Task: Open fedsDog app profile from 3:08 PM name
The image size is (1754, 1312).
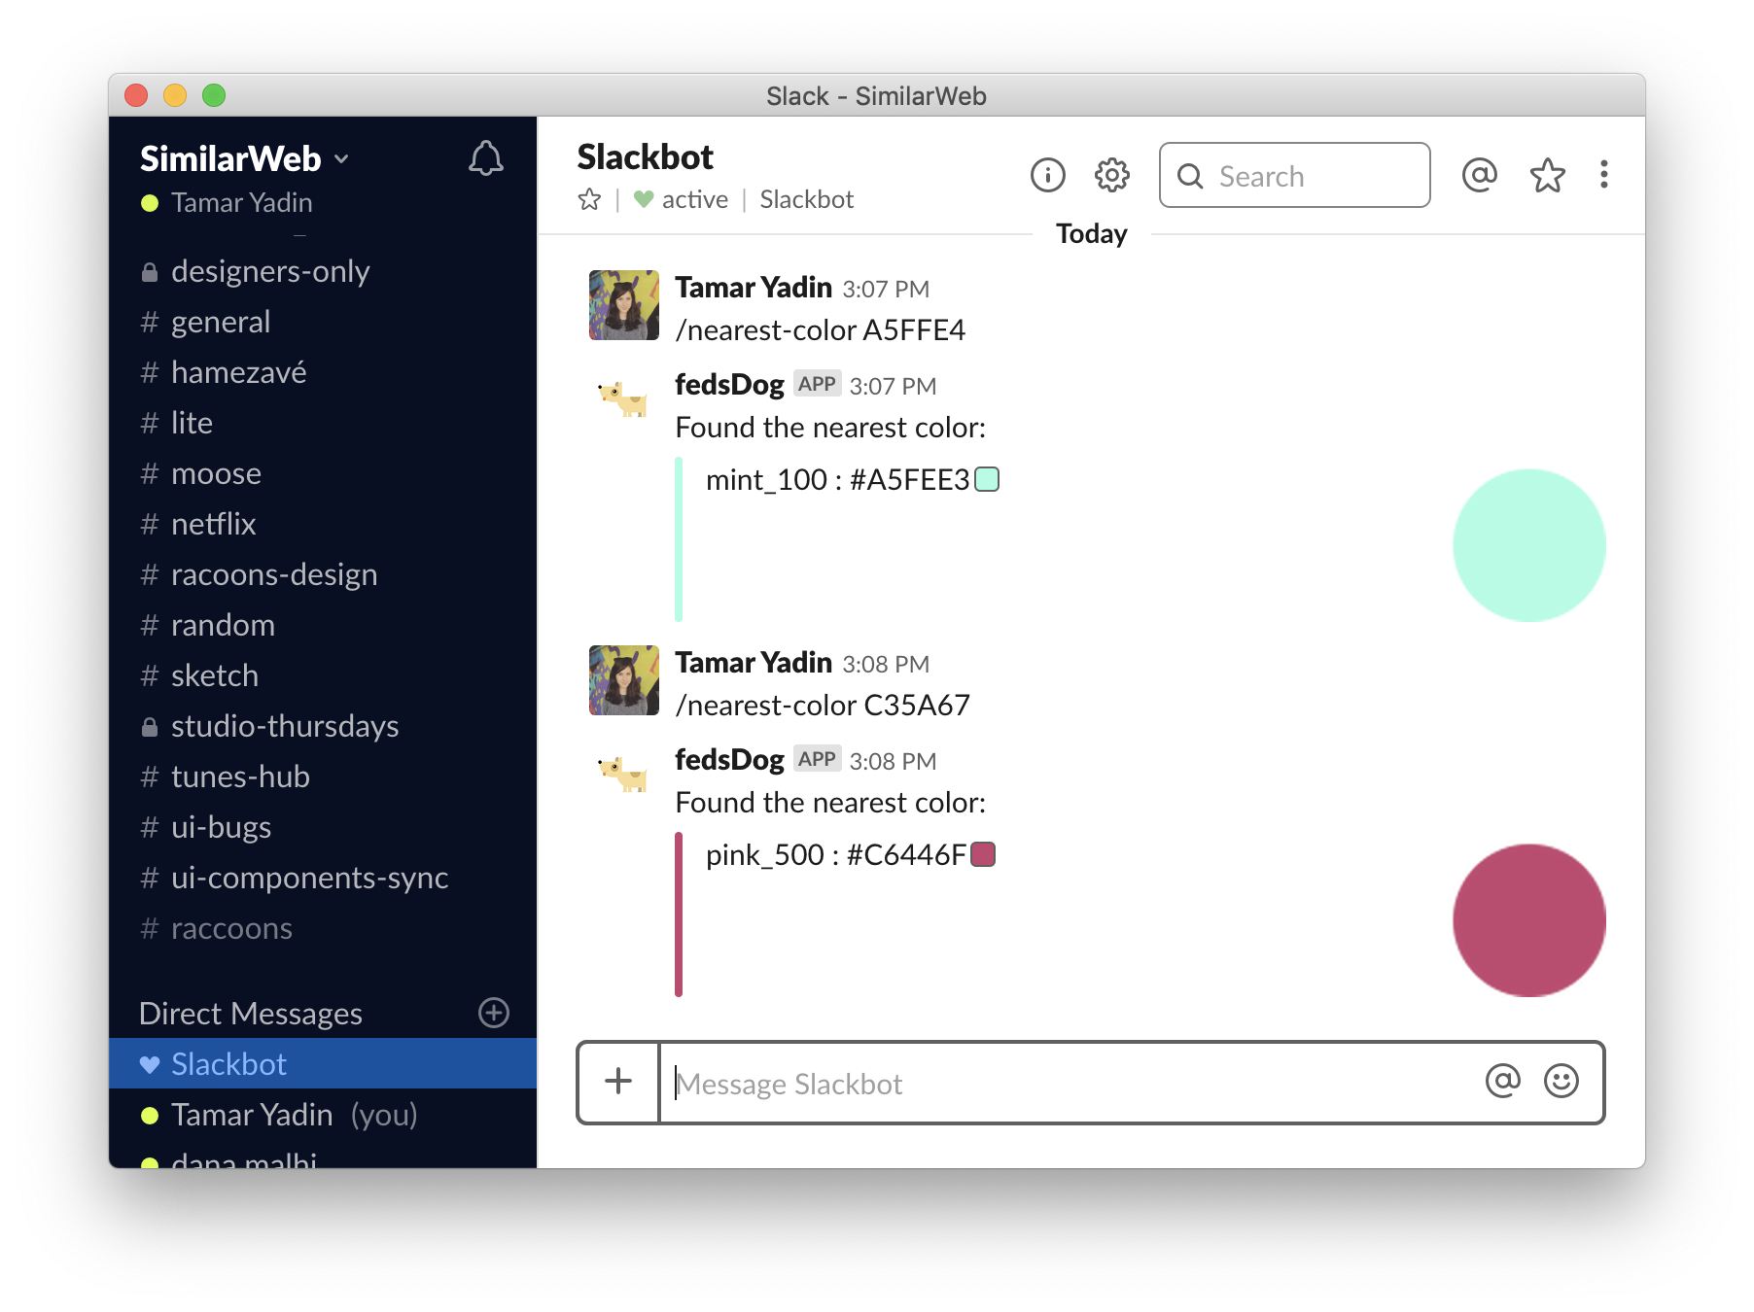Action: (x=729, y=760)
